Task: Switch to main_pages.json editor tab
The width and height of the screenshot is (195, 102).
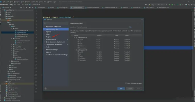Action: pos(163,7)
